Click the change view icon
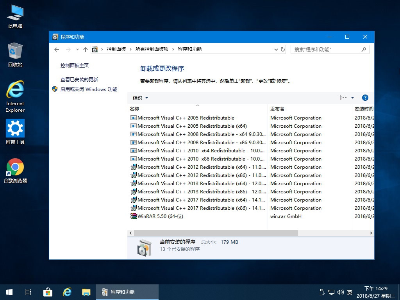The image size is (400, 300). click(343, 97)
